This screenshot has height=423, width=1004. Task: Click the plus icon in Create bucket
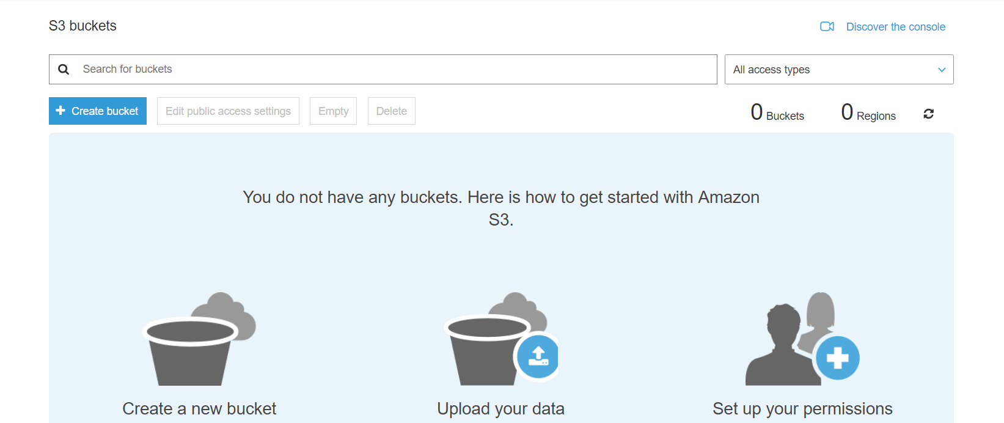click(x=60, y=111)
